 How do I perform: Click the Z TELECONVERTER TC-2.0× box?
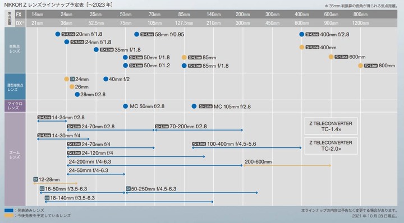coord(331,146)
